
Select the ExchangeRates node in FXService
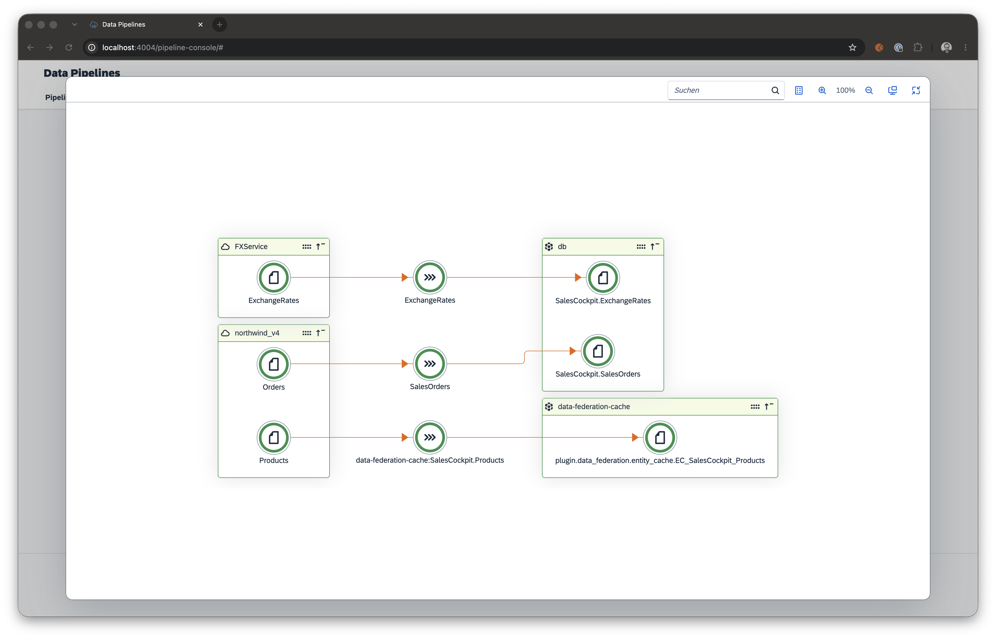tap(274, 277)
